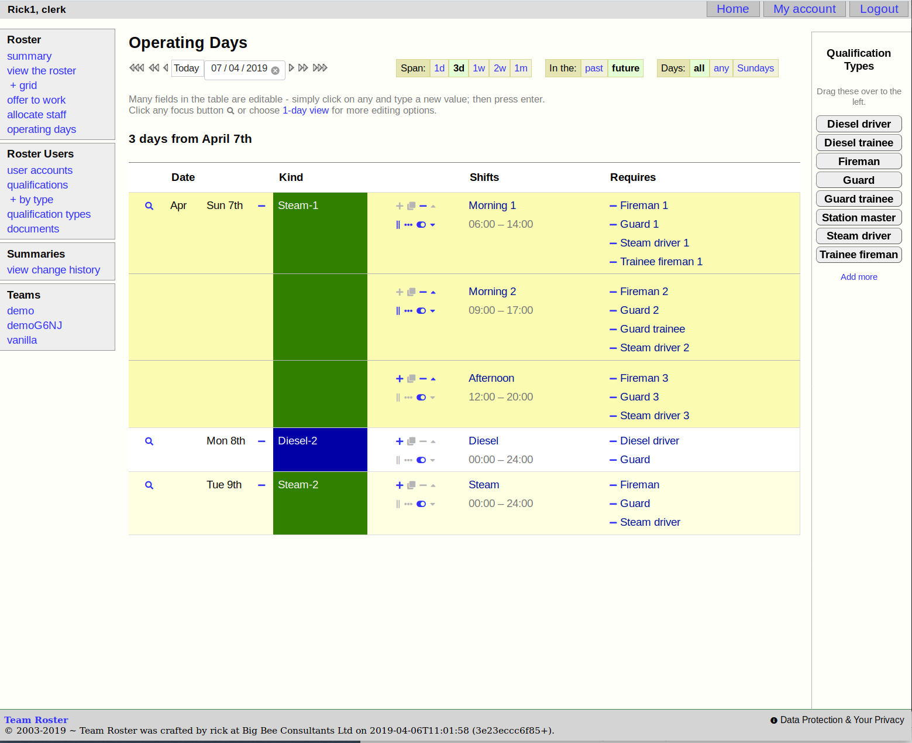The height and width of the screenshot is (743, 912).
Task: Clear the date field with the X icon
Action: point(275,70)
